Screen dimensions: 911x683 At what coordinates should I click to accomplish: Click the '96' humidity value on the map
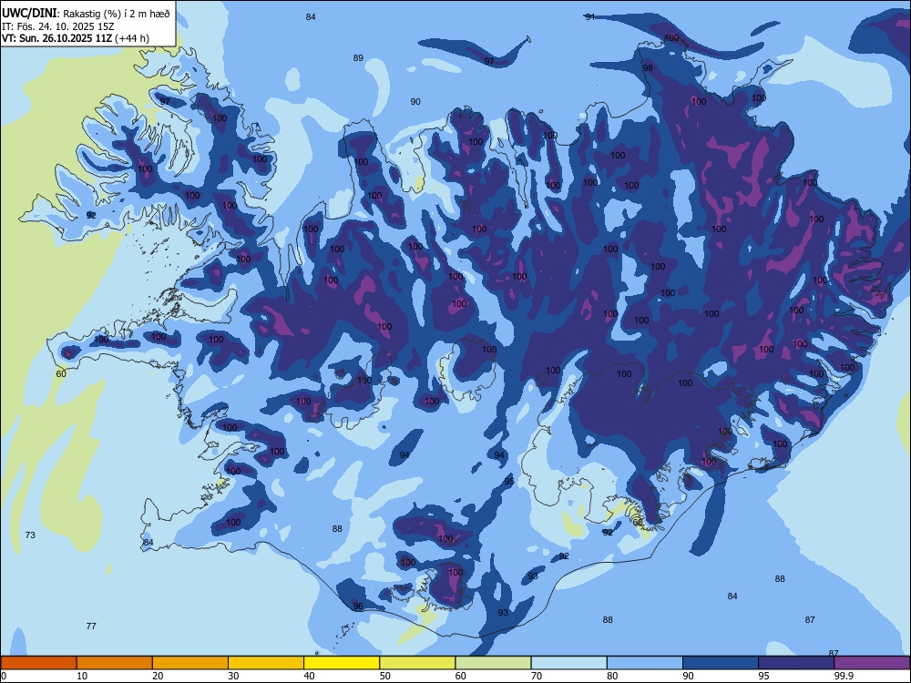click(x=358, y=607)
